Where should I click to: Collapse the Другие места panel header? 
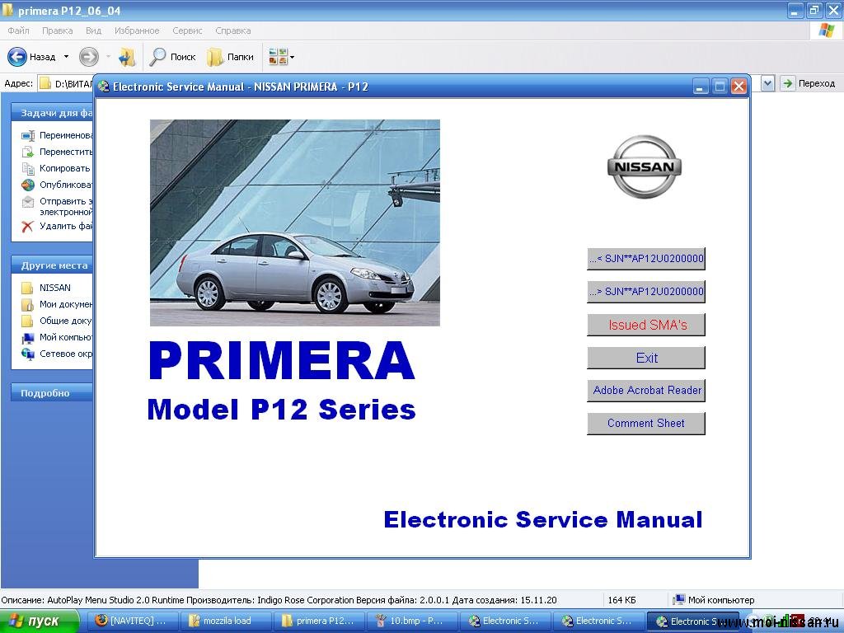tap(52, 265)
